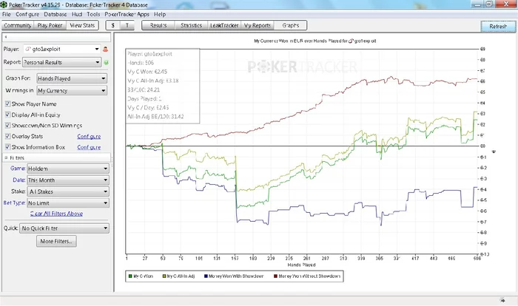Toggle Display All-in Equity checkbox
This screenshot has width=518, height=306.
point(7,115)
